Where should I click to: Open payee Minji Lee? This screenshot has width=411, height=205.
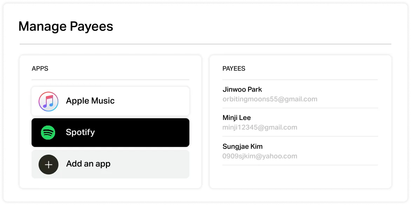236,118
